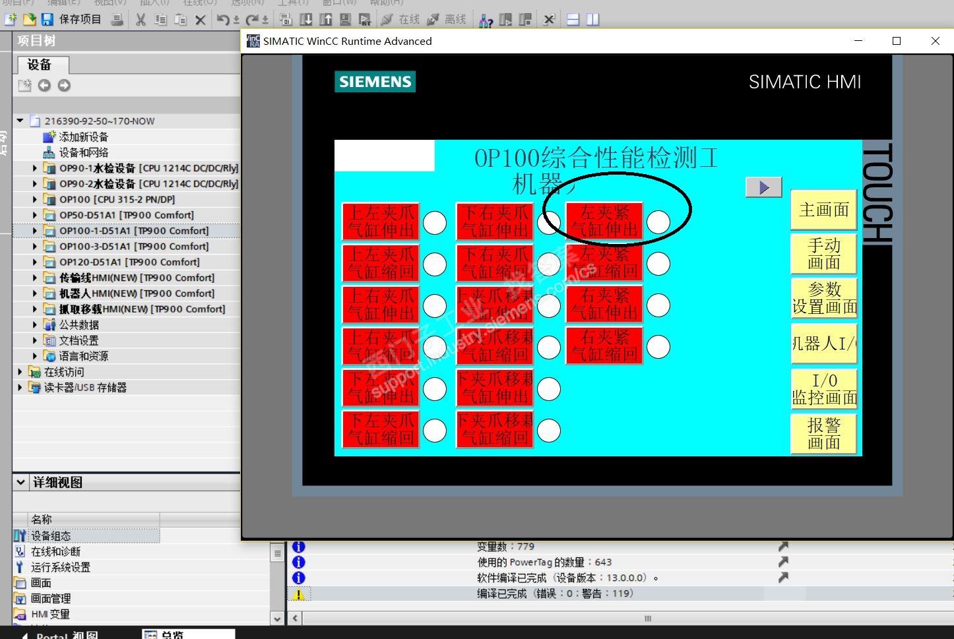Create a new project from the toolbar
The width and height of the screenshot is (954, 639).
[10, 19]
